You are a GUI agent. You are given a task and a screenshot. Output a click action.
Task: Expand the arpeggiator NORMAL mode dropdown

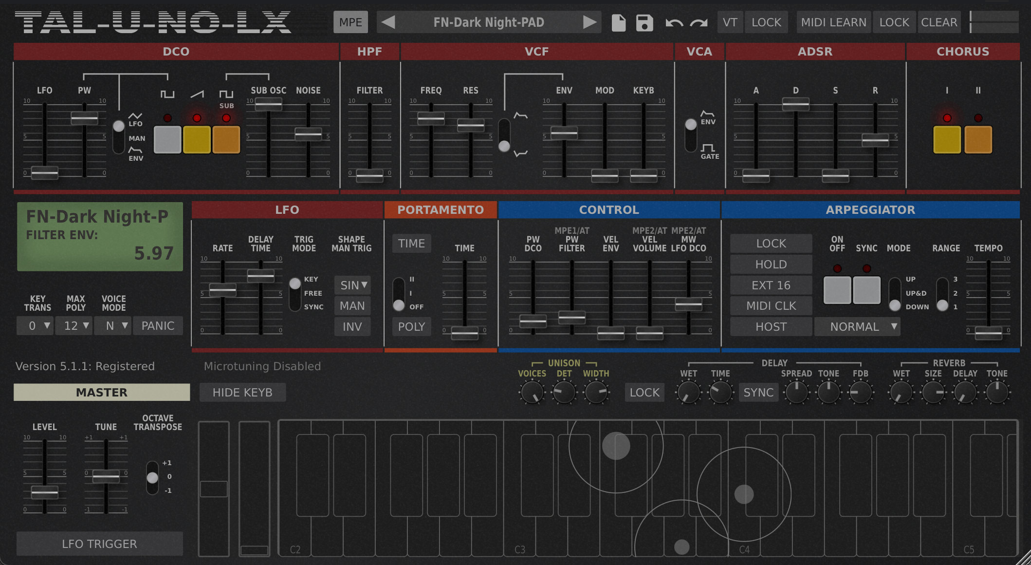tap(858, 326)
